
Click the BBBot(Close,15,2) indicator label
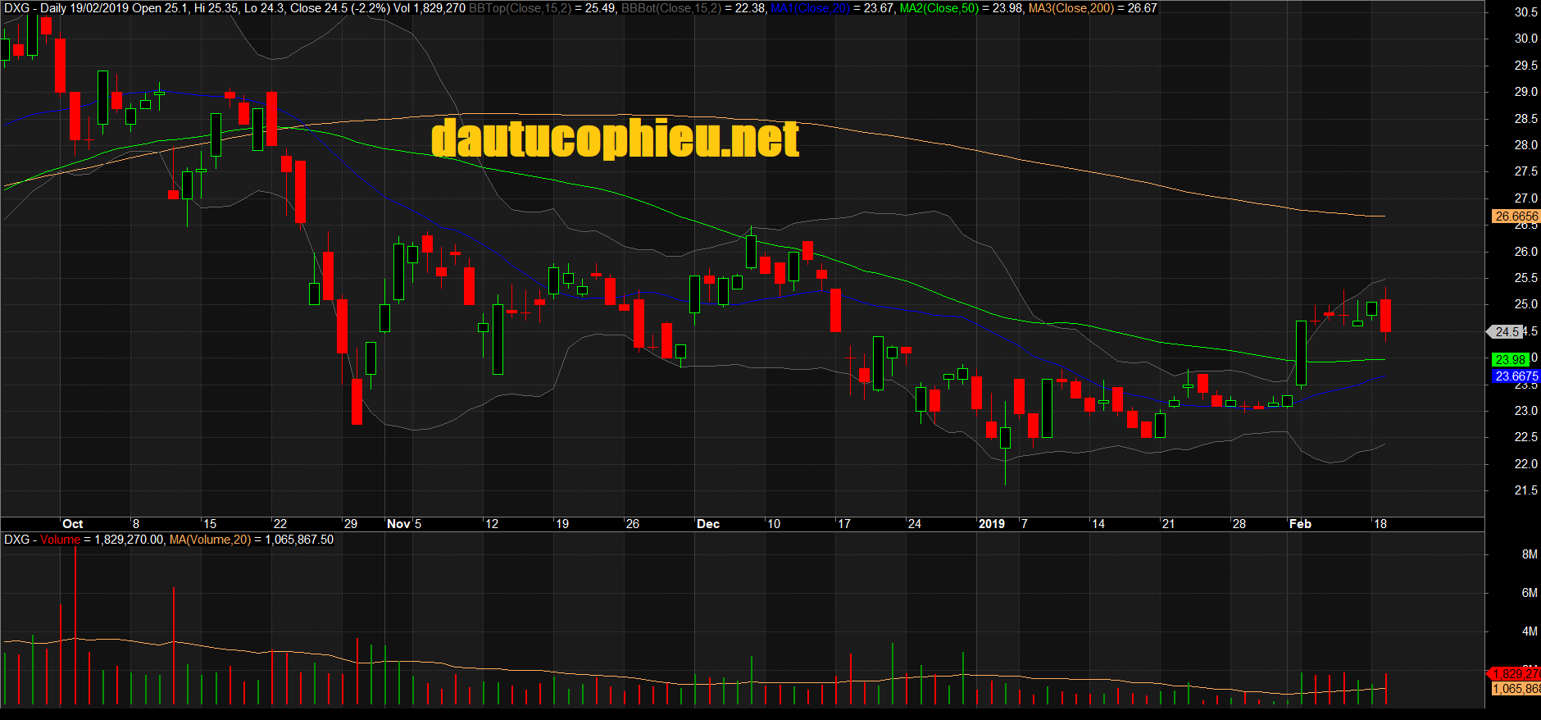[670, 8]
